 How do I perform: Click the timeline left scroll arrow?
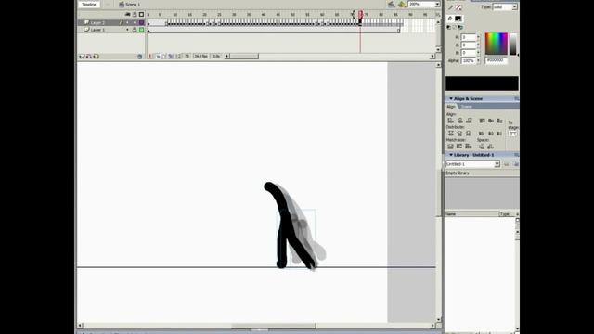click(x=226, y=56)
